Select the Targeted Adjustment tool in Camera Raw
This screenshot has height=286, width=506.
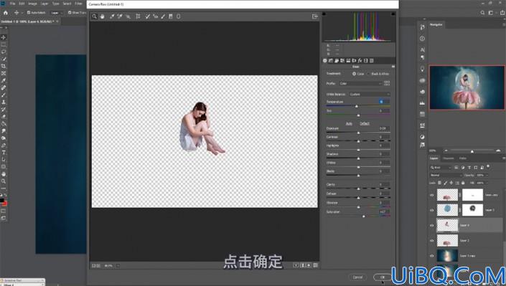pos(128,16)
